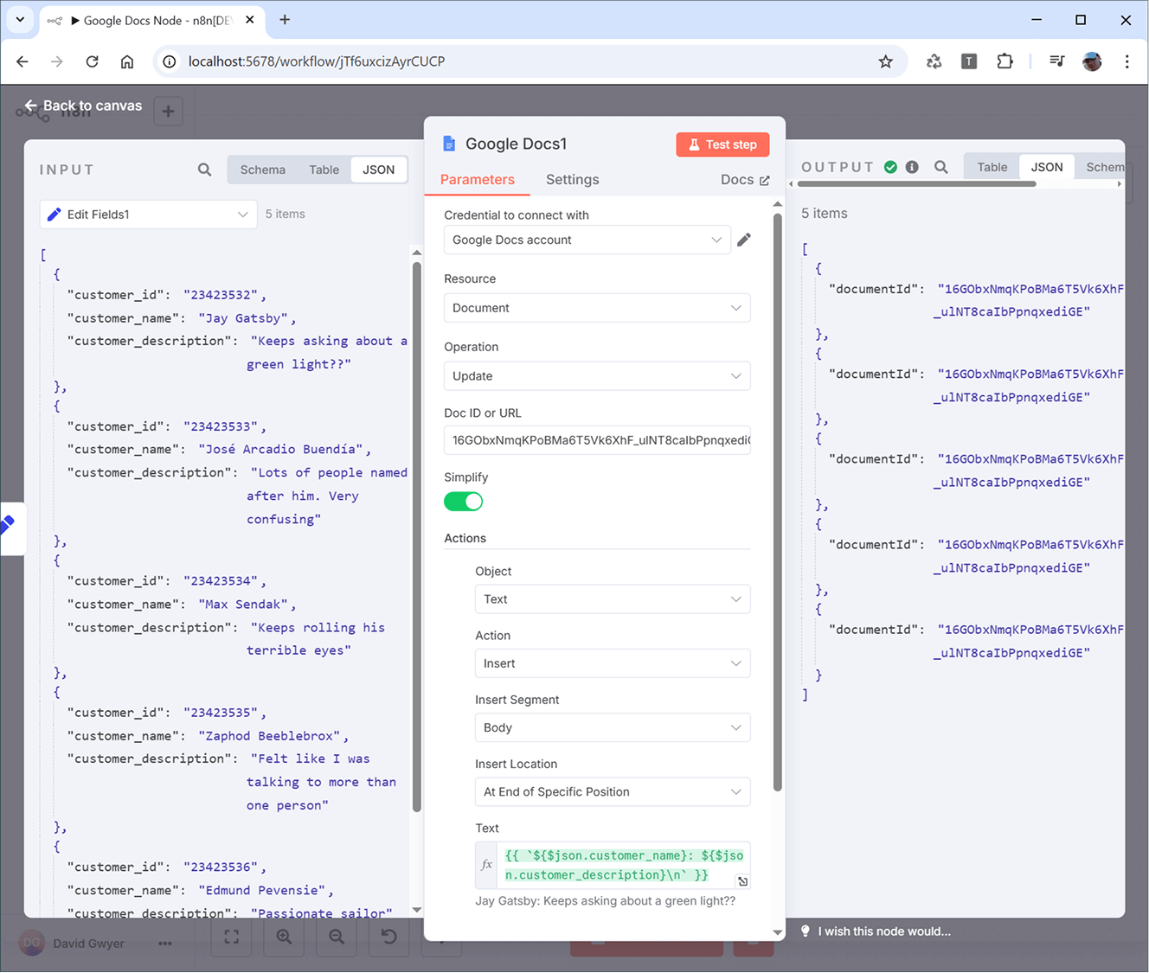The width and height of the screenshot is (1149, 973).
Task: Open new browser tab with plus icon
Action: coord(285,19)
